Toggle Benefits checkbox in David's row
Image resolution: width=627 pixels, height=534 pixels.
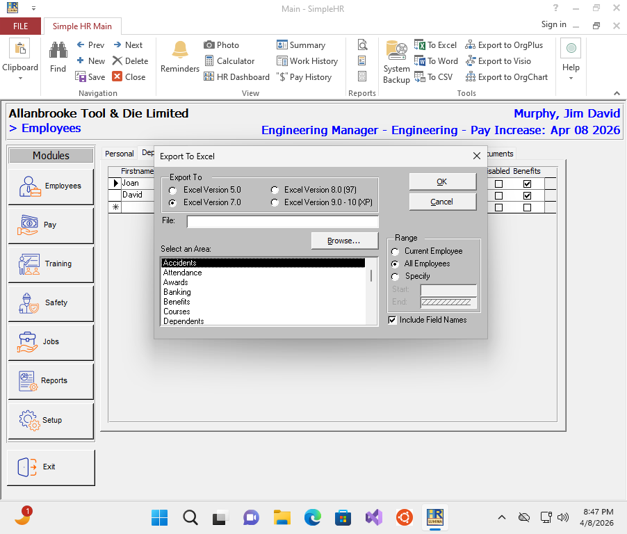tap(527, 196)
